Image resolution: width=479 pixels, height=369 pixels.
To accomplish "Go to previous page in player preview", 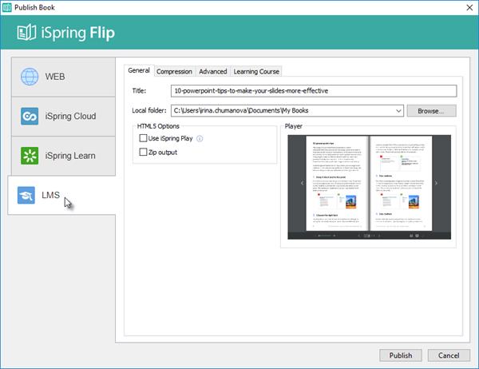I will pos(302,183).
